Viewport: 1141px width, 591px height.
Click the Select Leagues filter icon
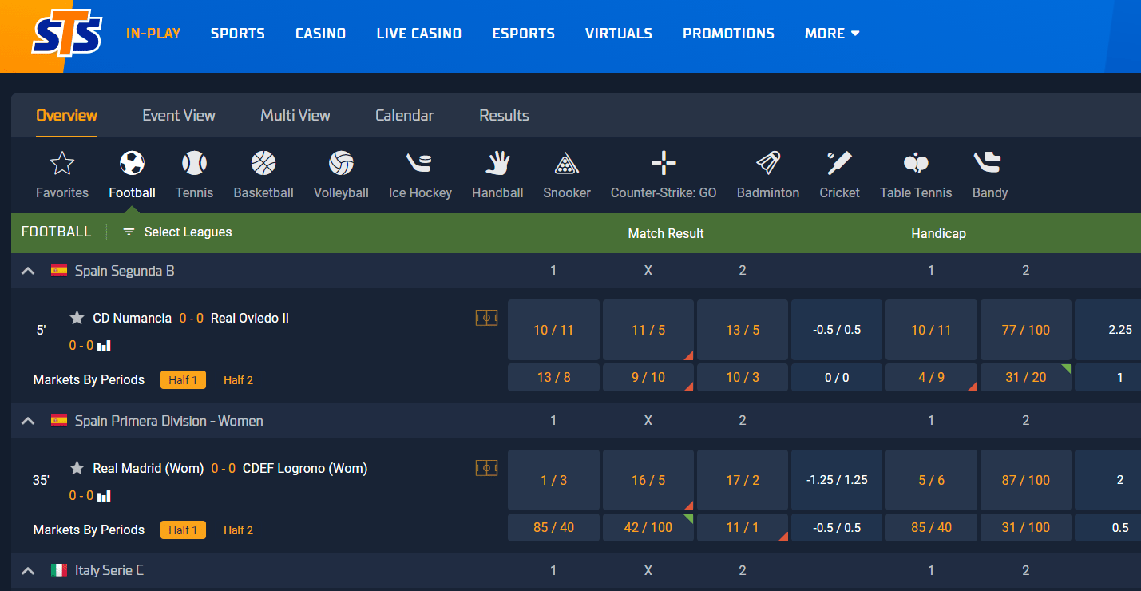[x=129, y=232]
